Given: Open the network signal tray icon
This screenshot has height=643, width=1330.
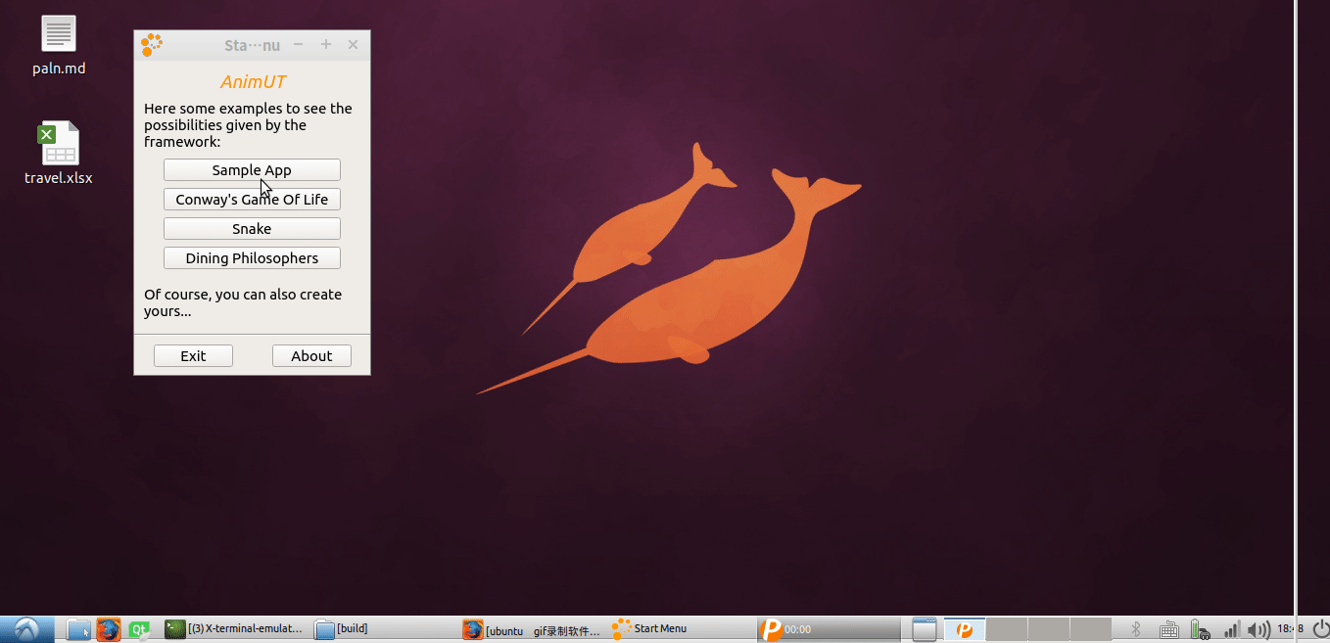Looking at the screenshot, I should click(x=1232, y=629).
